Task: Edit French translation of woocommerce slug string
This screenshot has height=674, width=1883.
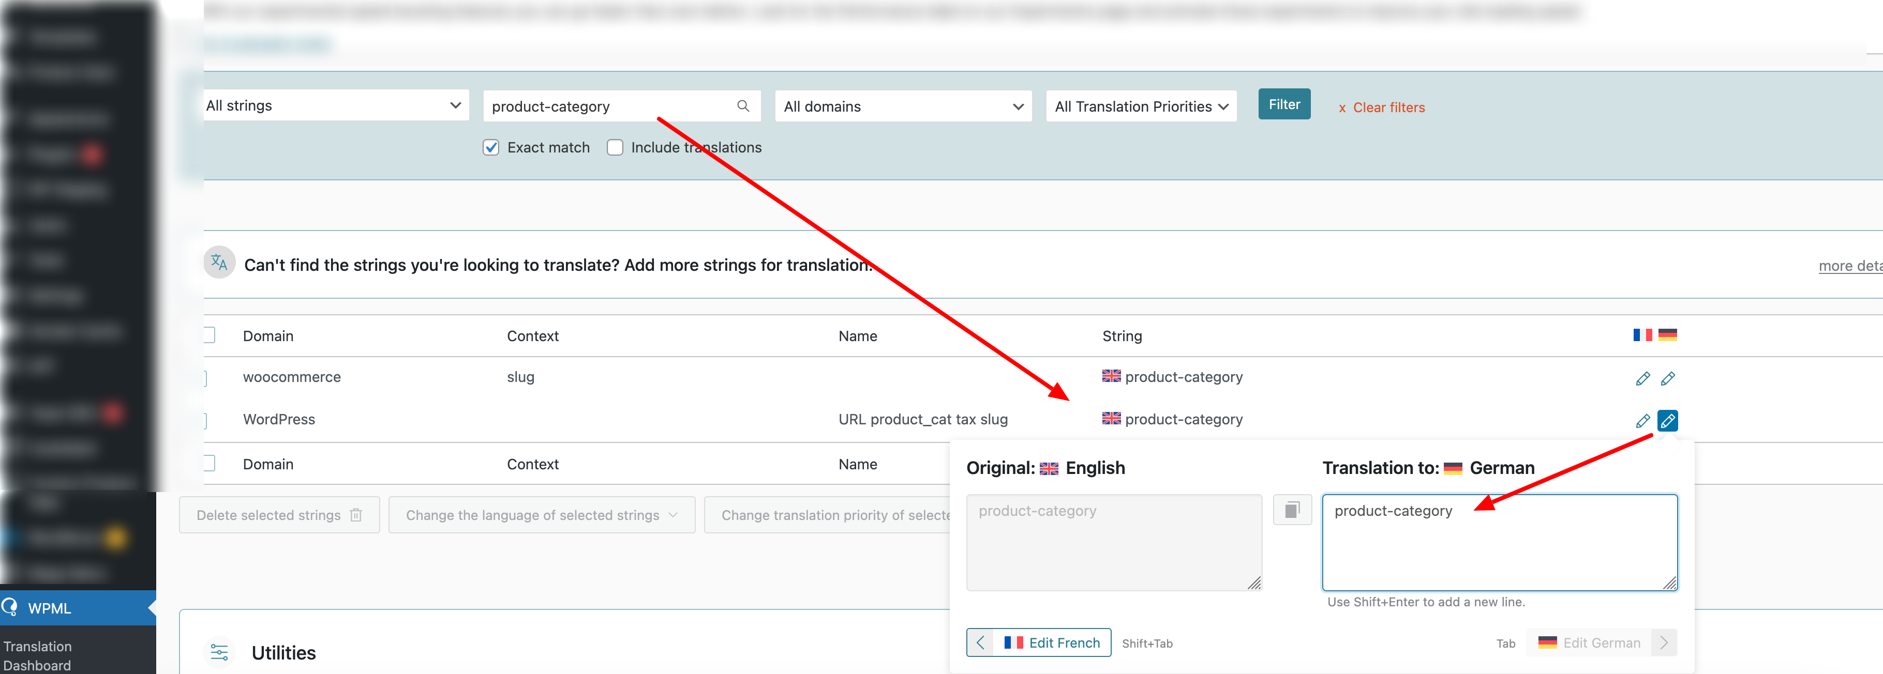Action: click(x=1642, y=378)
